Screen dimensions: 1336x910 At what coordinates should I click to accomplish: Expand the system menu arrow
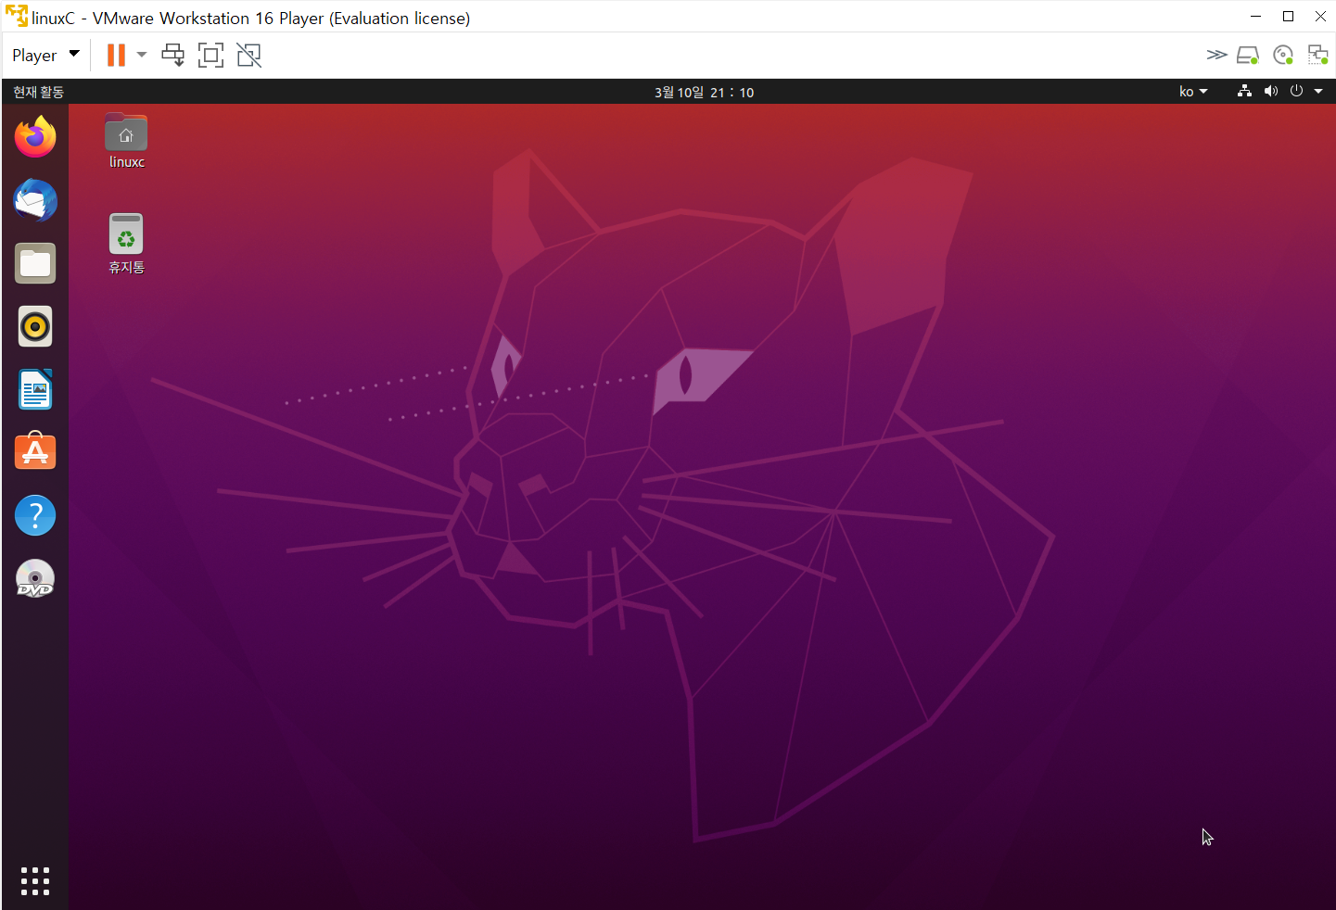coord(1318,92)
